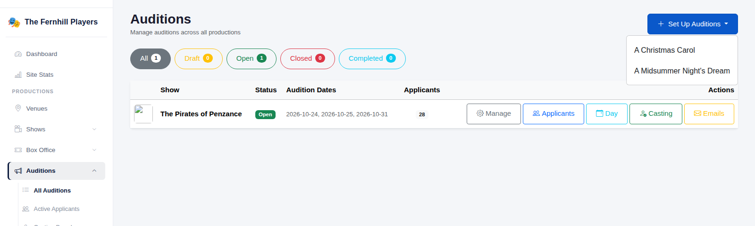Filter auditions by Draft

point(199,59)
